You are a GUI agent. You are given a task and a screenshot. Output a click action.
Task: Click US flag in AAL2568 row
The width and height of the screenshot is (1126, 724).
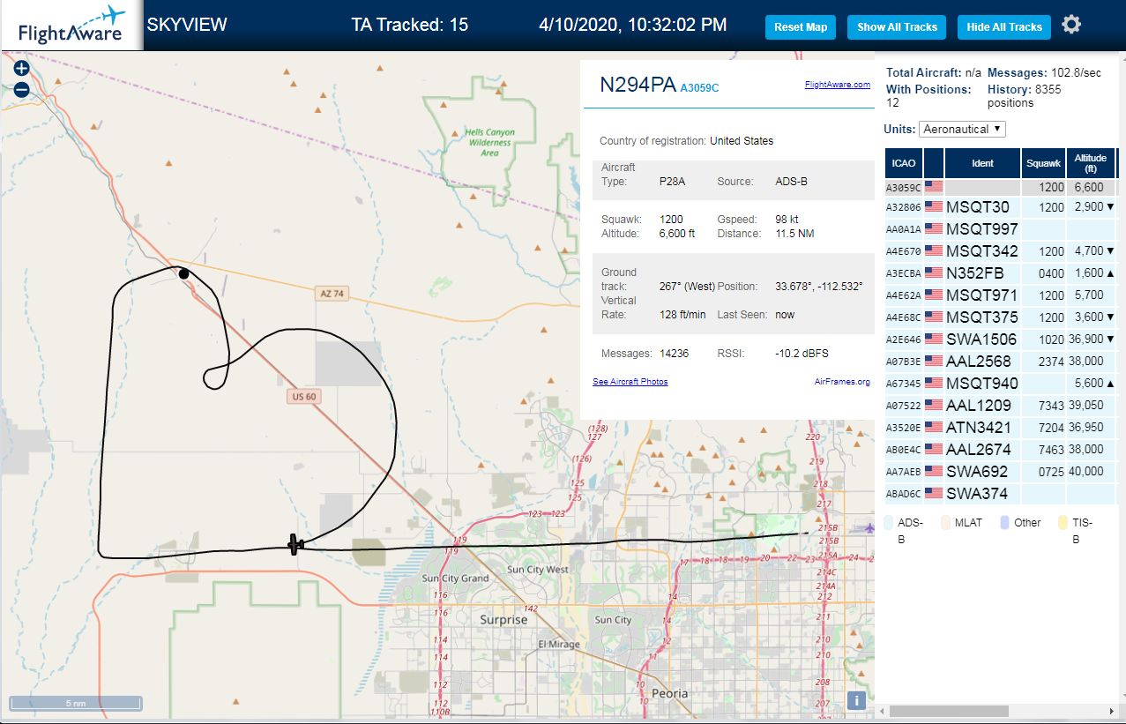(934, 362)
